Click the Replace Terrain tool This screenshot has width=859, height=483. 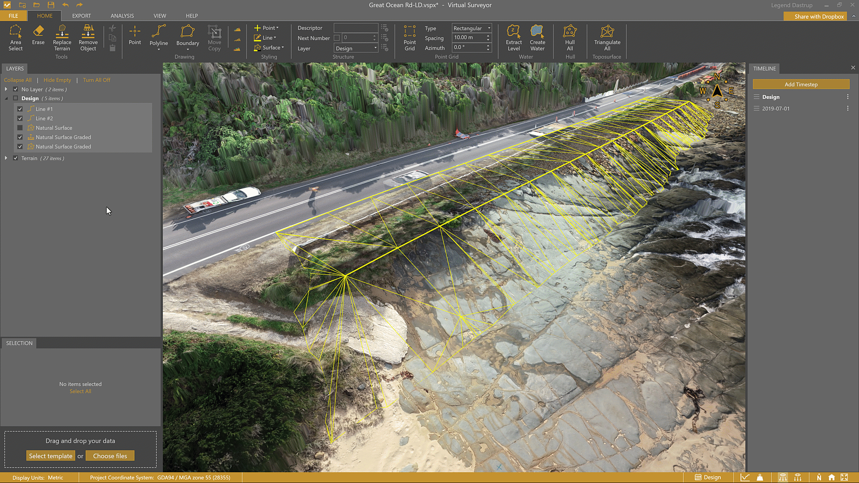point(62,38)
